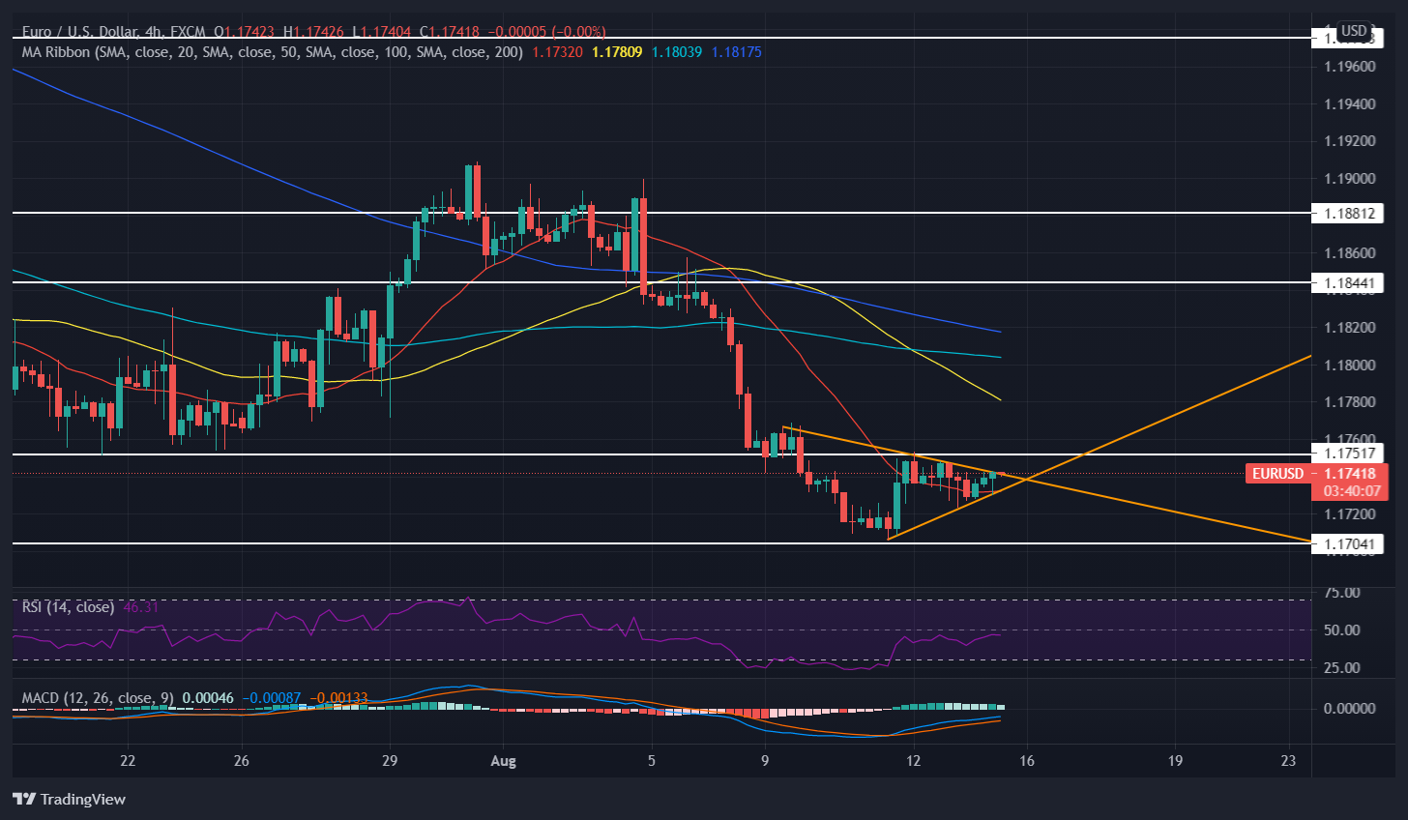Click the high price value H1.17426
Image resolution: width=1408 pixels, height=820 pixels.
[311, 32]
